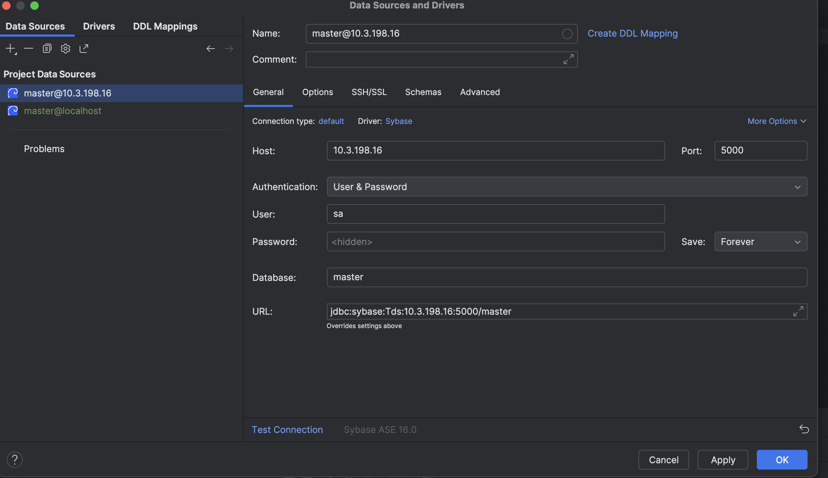Open help with the question mark button
The image size is (828, 478).
pyautogui.click(x=15, y=459)
